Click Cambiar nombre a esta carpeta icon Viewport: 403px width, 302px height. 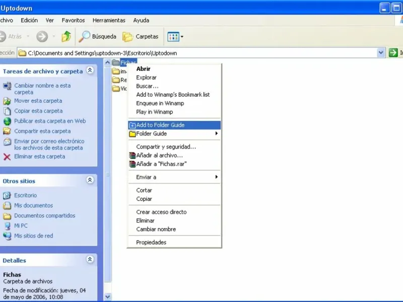click(7, 86)
